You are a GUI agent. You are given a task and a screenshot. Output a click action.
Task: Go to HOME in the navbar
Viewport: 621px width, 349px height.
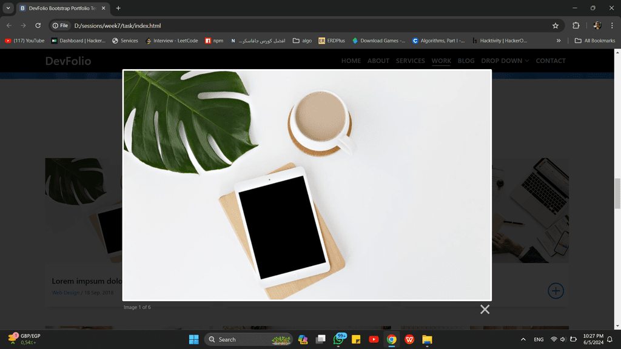[351, 61]
